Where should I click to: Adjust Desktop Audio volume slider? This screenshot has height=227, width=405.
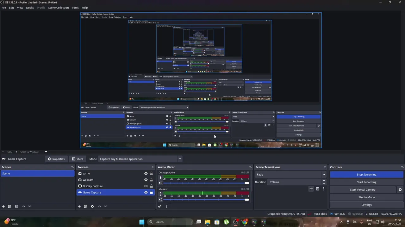(x=206, y=183)
